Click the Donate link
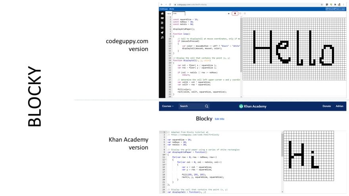Viewport: 349px width, 196px height. coord(326,106)
